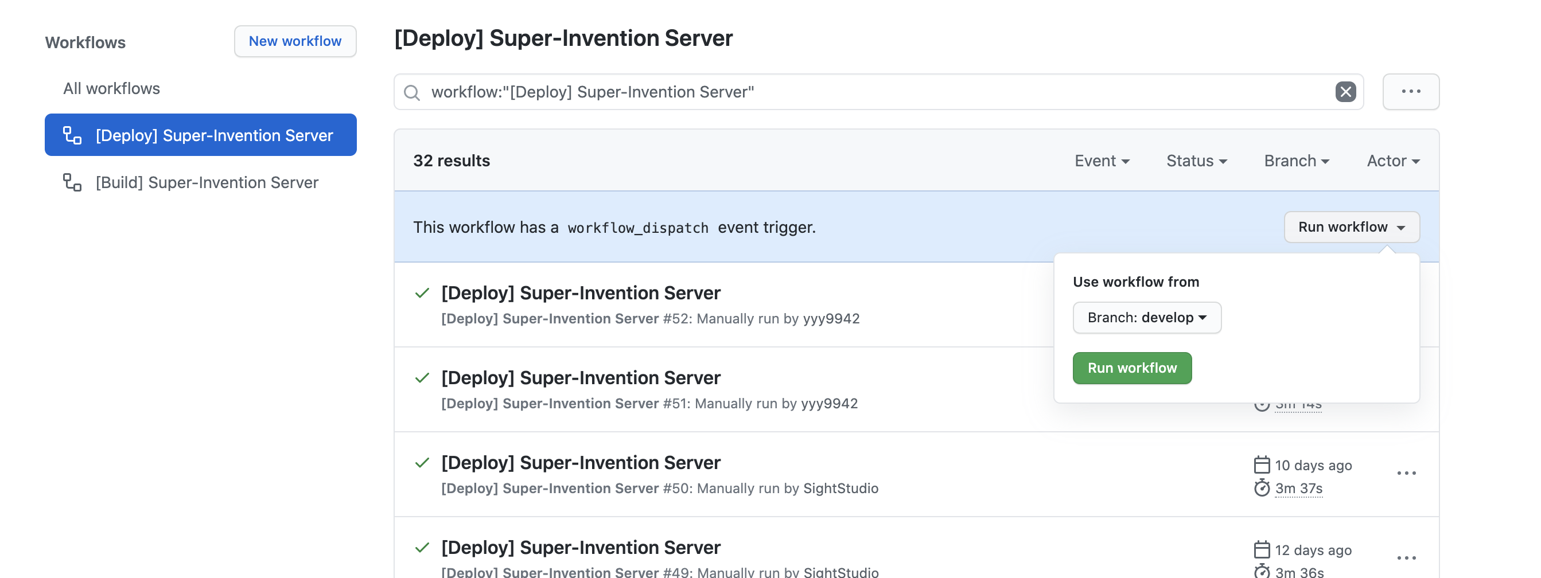Screen dimensions: 1541x578
Task: Click workflow icon next to [Deploy] Super-Invention Server in sidebar
Action: pos(72,135)
